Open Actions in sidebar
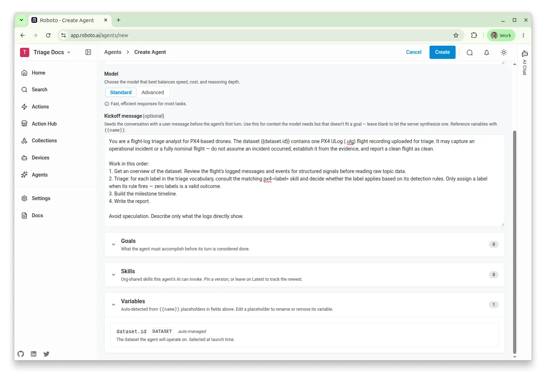Viewport: 547px width, 376px height. pos(40,107)
